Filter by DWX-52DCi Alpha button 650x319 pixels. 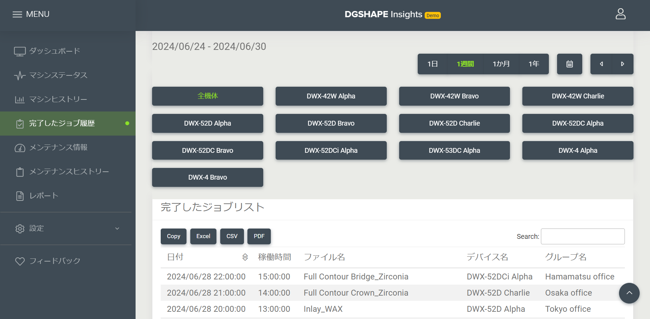coord(331,150)
